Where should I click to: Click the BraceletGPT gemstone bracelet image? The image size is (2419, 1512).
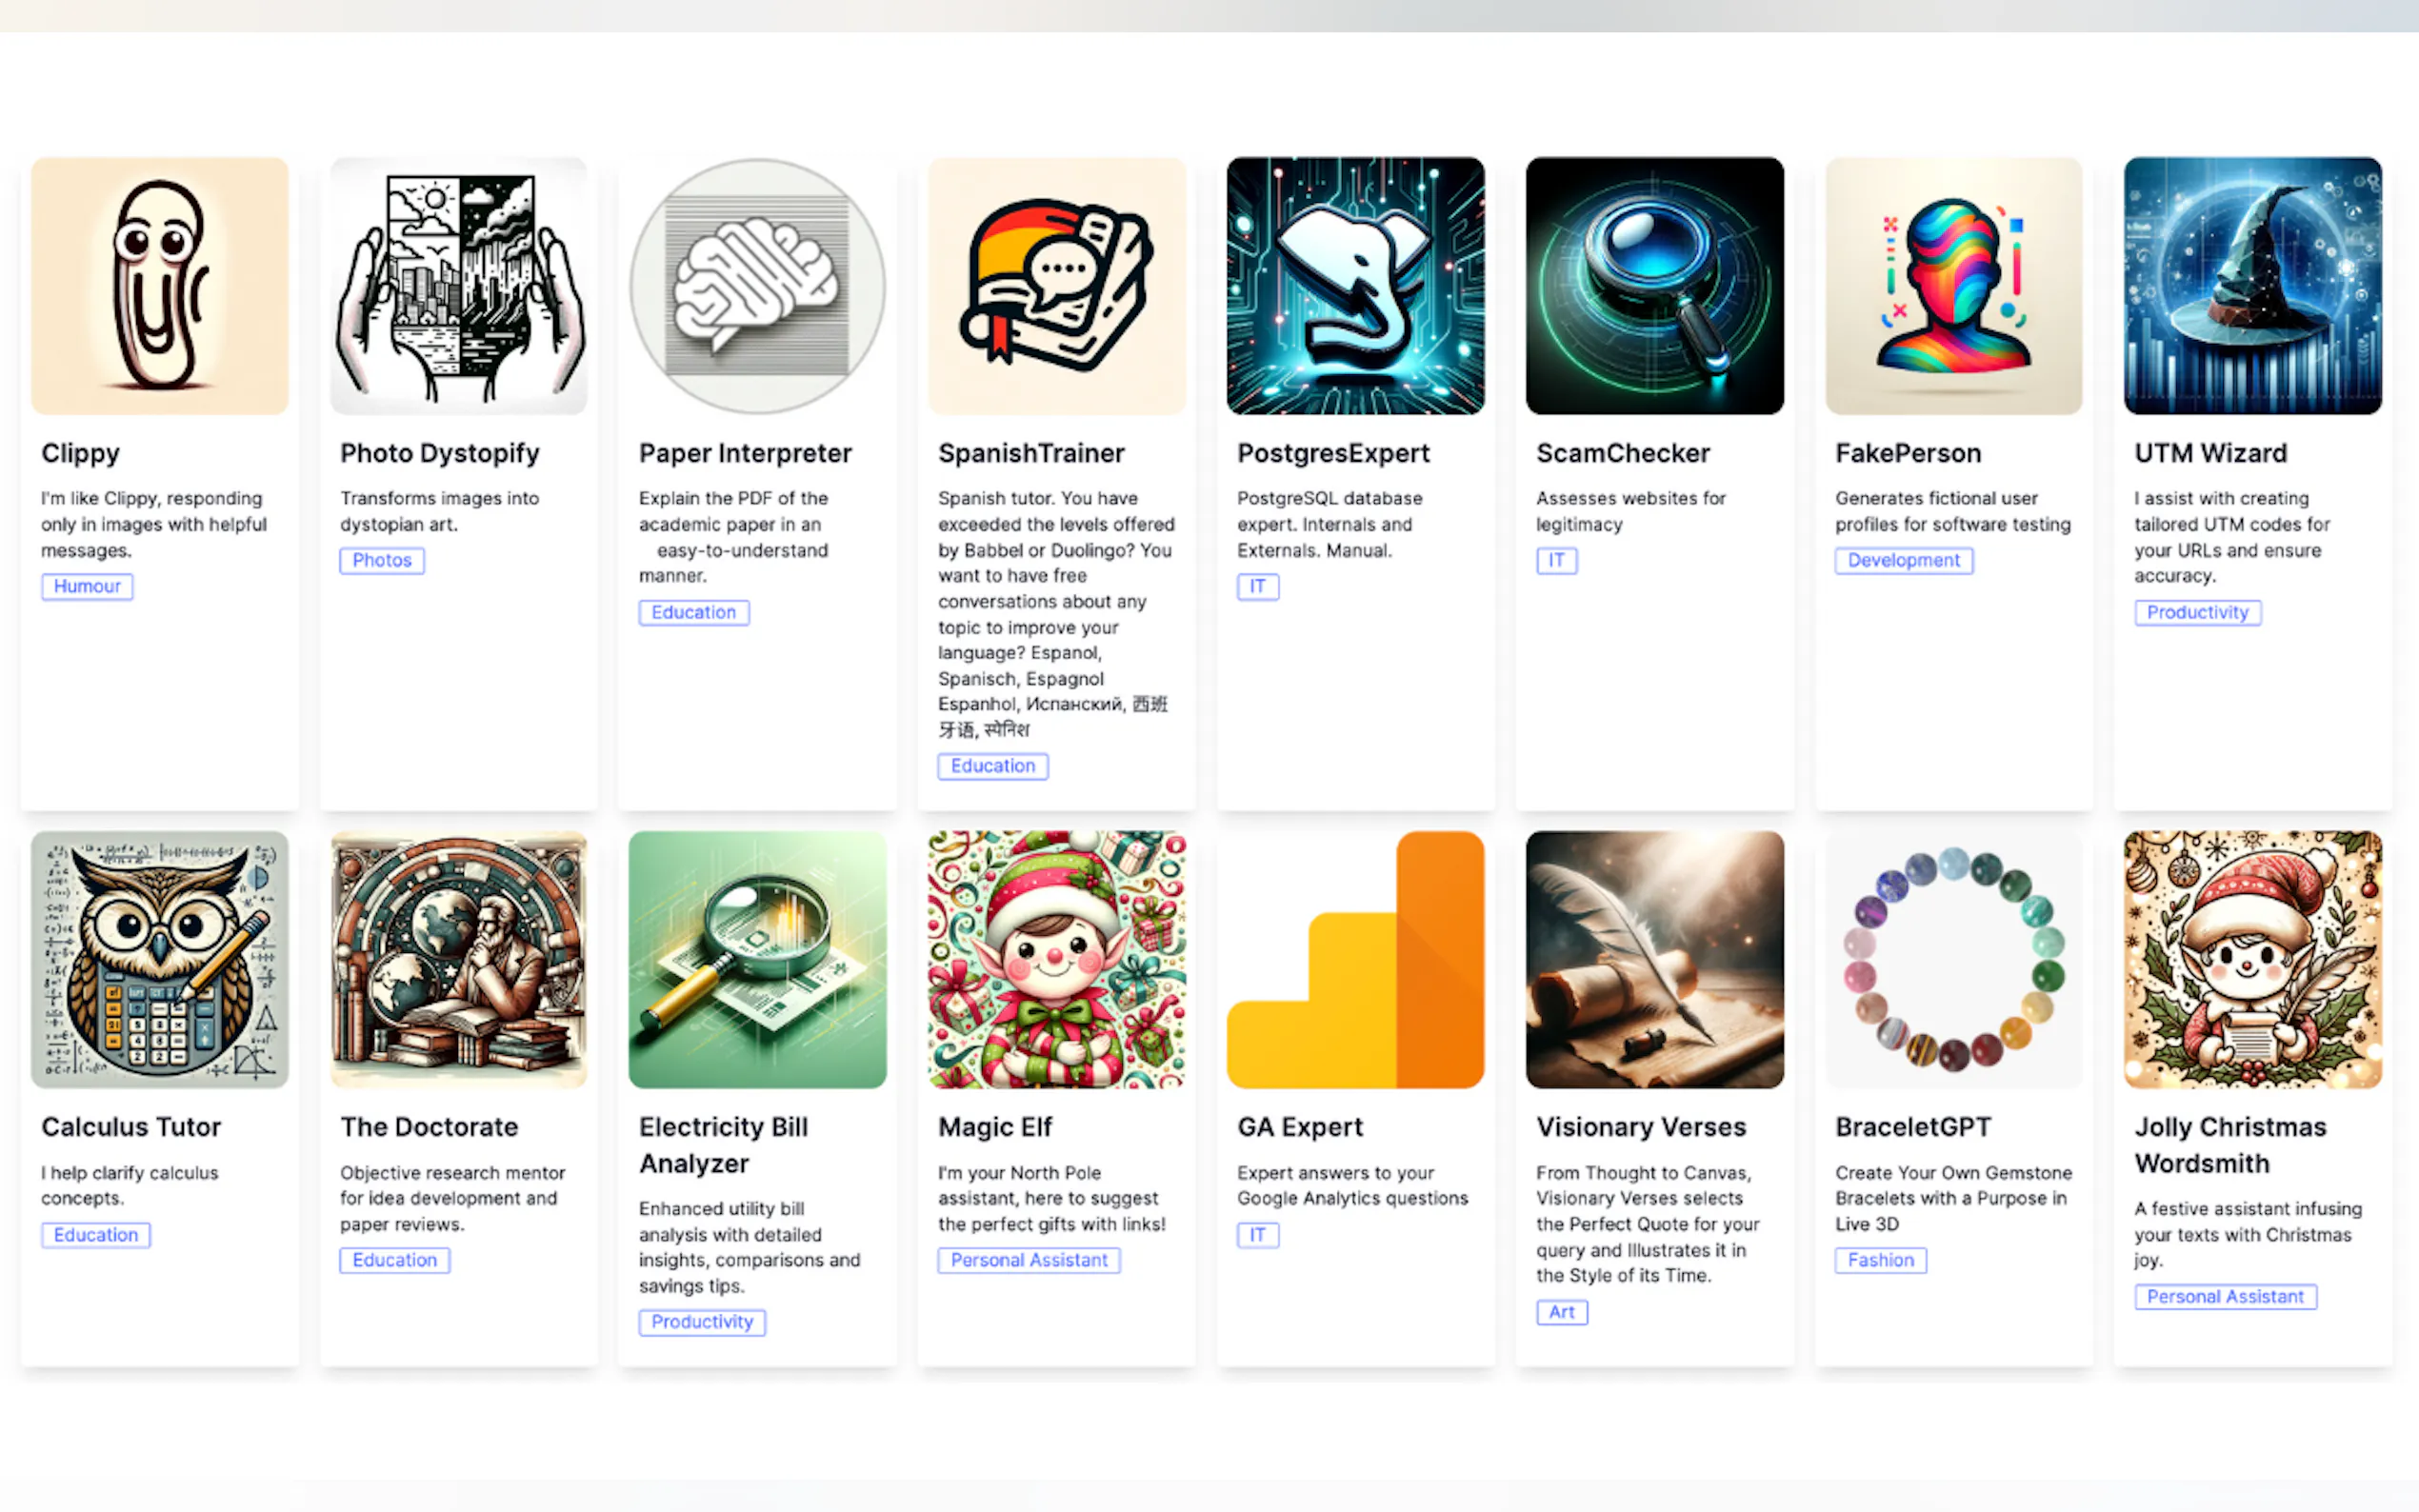tap(1953, 960)
